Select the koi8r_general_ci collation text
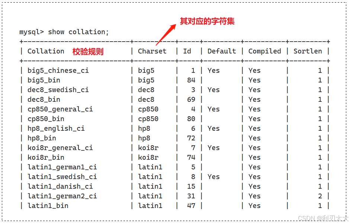The width and height of the screenshot is (350, 224). pos(60,148)
